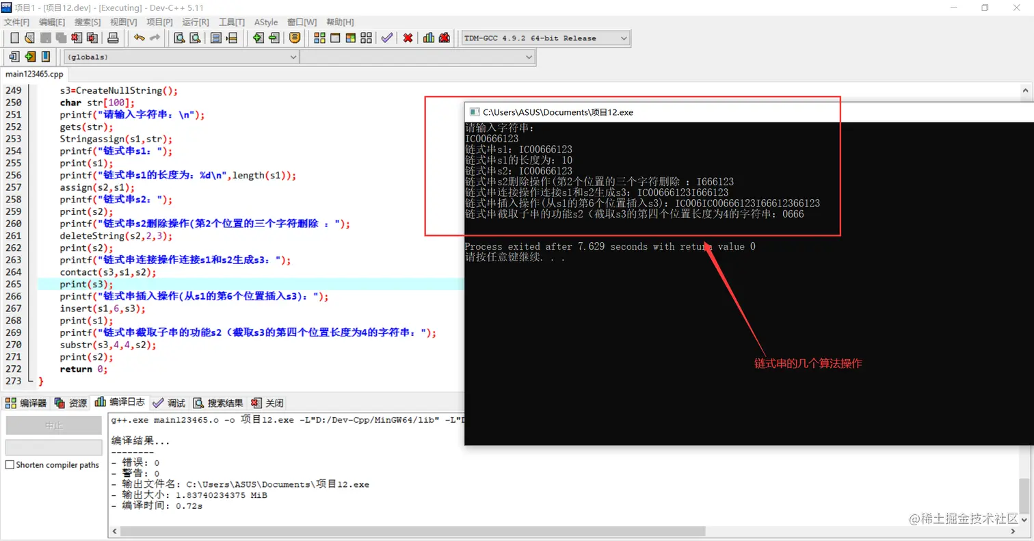Click the Replace toolbar icon
The height and width of the screenshot is (541, 1034).
[x=217, y=38]
